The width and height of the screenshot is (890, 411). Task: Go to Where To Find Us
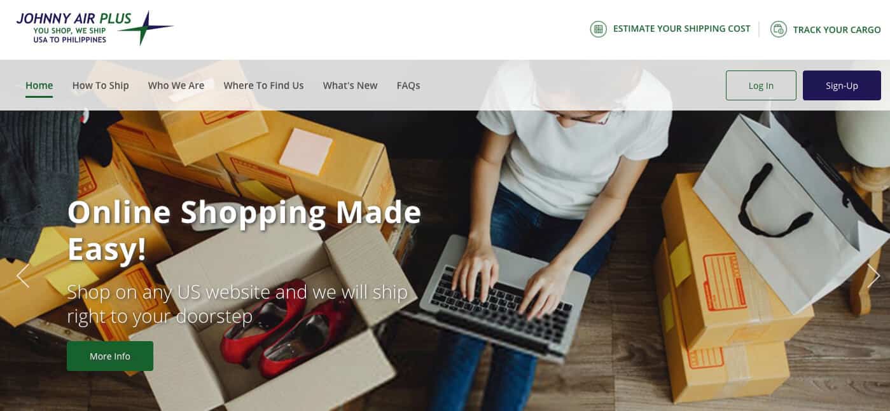263,85
